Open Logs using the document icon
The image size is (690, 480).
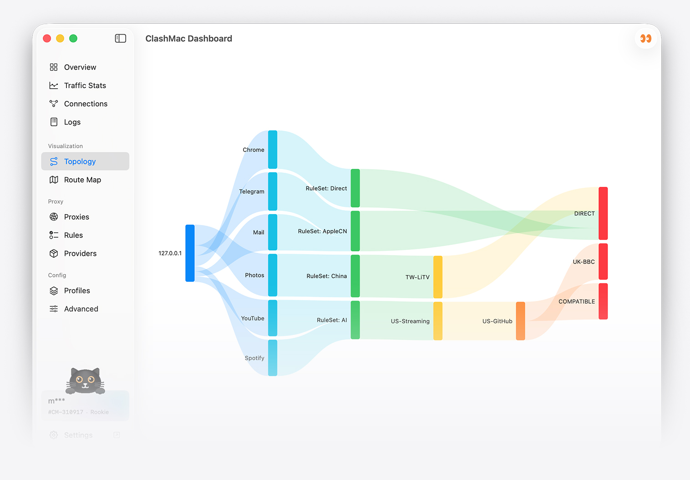[53, 122]
